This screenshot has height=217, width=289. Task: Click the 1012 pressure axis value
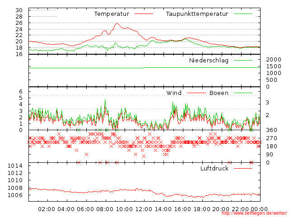tap(15, 173)
